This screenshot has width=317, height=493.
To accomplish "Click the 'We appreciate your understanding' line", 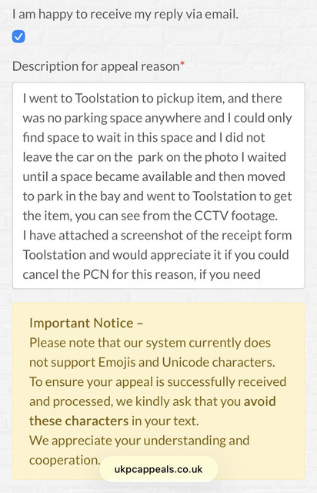I will pos(139,440).
